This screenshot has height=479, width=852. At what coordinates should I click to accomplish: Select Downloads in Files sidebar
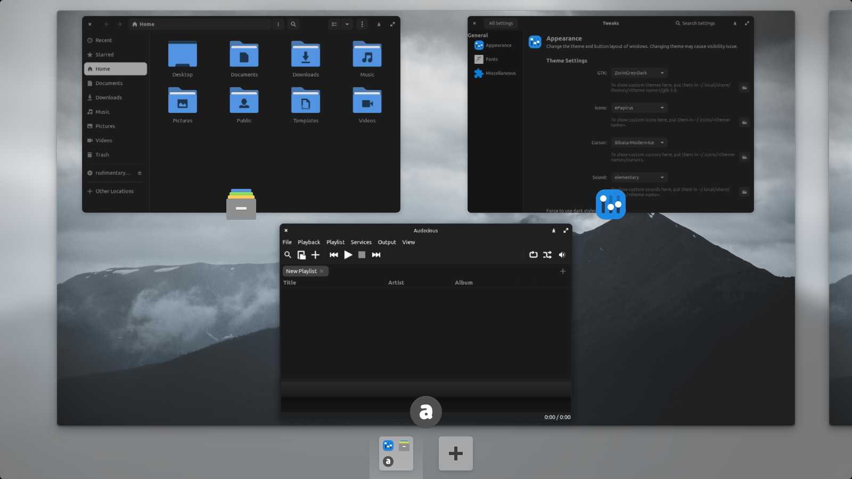coord(116,98)
